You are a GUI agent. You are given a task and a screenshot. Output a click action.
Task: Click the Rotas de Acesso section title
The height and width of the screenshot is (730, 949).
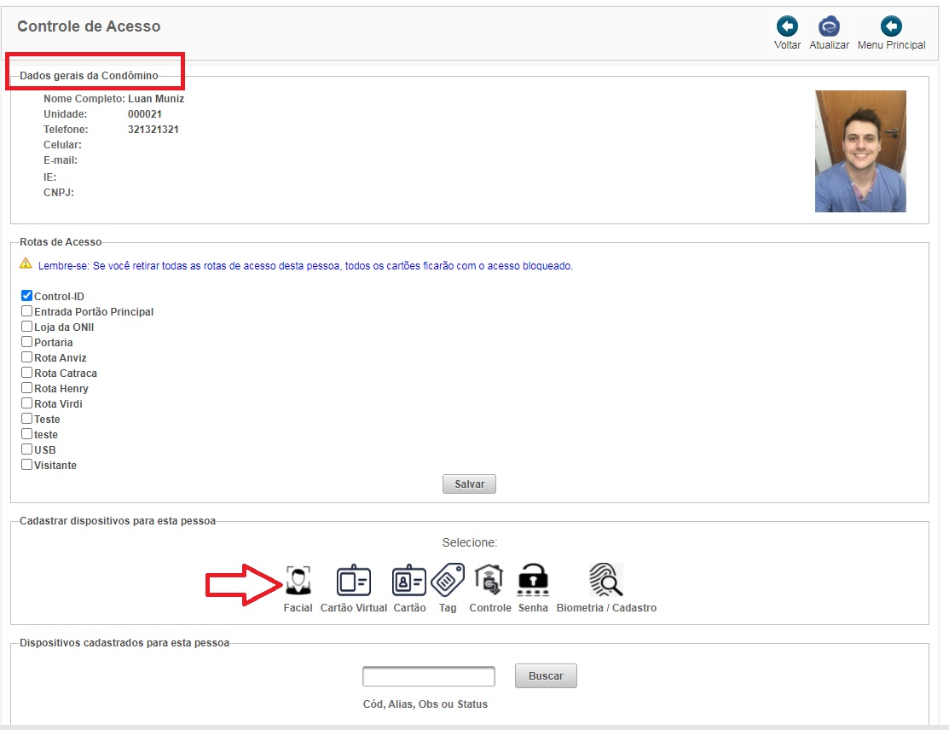pos(61,241)
